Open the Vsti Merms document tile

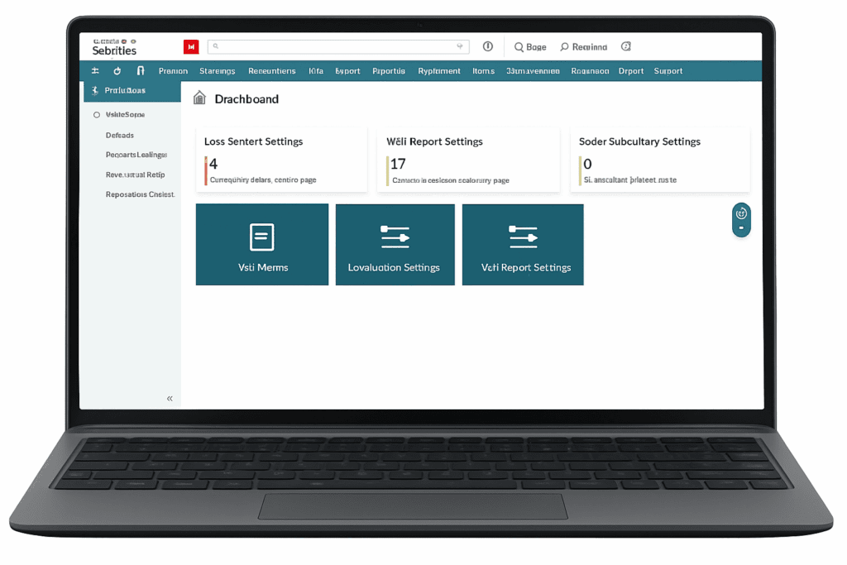coord(261,244)
